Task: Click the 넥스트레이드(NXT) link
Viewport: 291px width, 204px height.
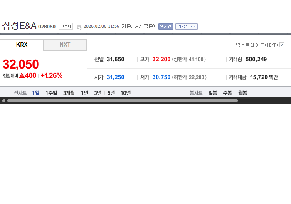Action: pos(257,45)
